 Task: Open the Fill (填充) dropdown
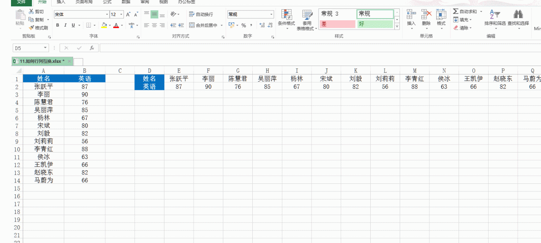tap(462, 20)
